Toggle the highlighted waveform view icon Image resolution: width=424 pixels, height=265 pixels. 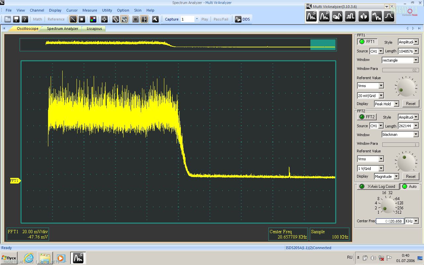pyautogui.click(x=124, y=19)
